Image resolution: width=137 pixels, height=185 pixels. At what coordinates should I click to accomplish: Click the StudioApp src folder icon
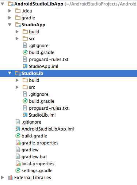point(25,38)
